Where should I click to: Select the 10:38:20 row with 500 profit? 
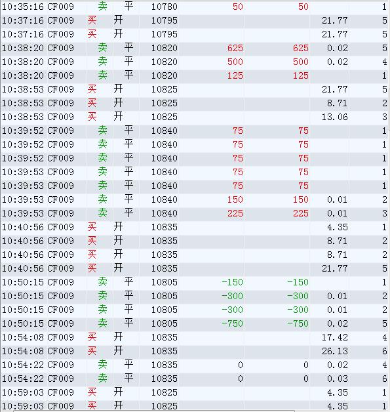pyautogui.click(x=195, y=62)
